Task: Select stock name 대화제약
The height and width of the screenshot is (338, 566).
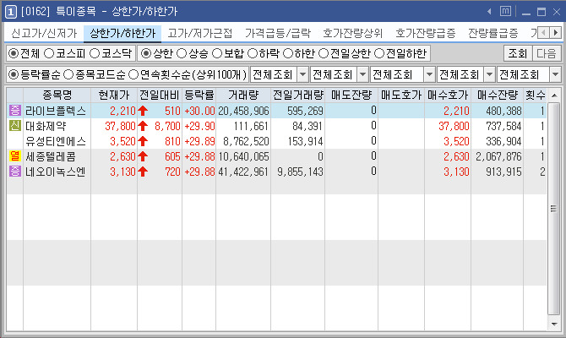Action: (46, 126)
